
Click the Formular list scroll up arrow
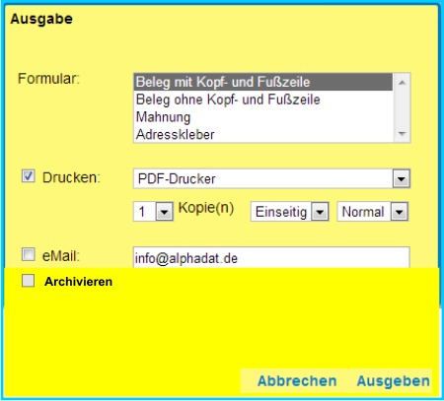[x=402, y=83]
